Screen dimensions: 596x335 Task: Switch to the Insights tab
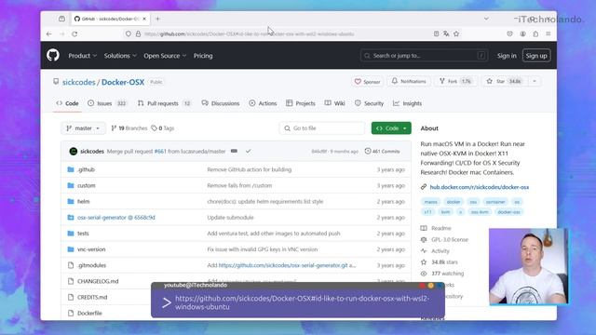tap(407, 103)
